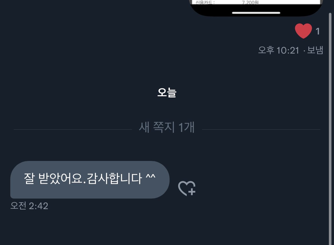
Task: Click the divider line left of "새 쪽지 1개"
Action: click(73, 129)
